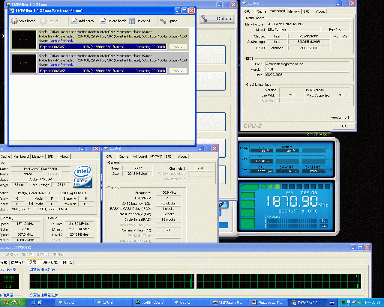The height and width of the screenshot is (307, 384).
Task: Click the Delete batch icon
Action: (x=103, y=21)
